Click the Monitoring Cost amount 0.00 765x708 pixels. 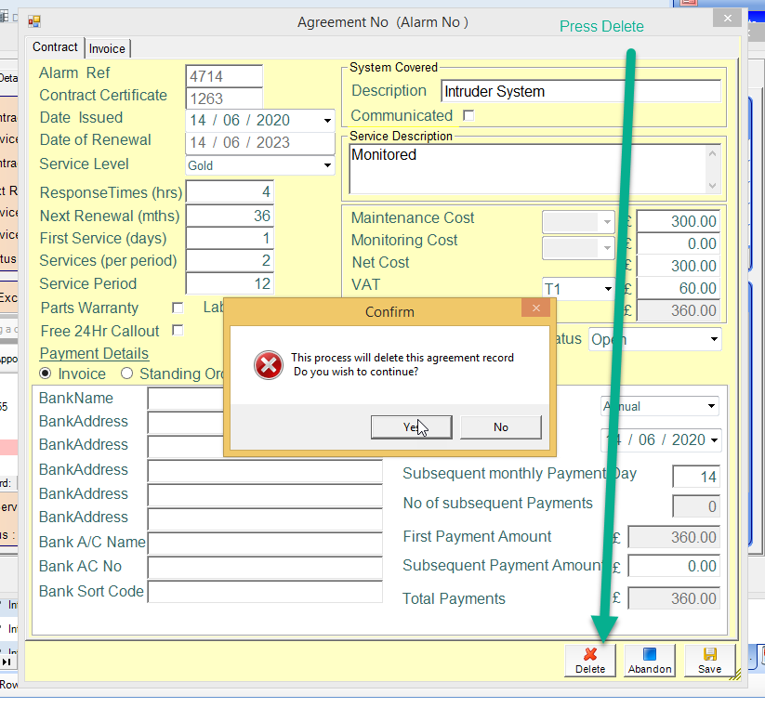point(679,243)
